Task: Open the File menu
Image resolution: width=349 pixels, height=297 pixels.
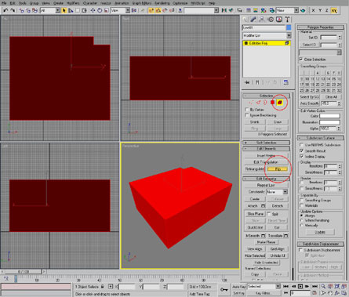Action: point(4,3)
